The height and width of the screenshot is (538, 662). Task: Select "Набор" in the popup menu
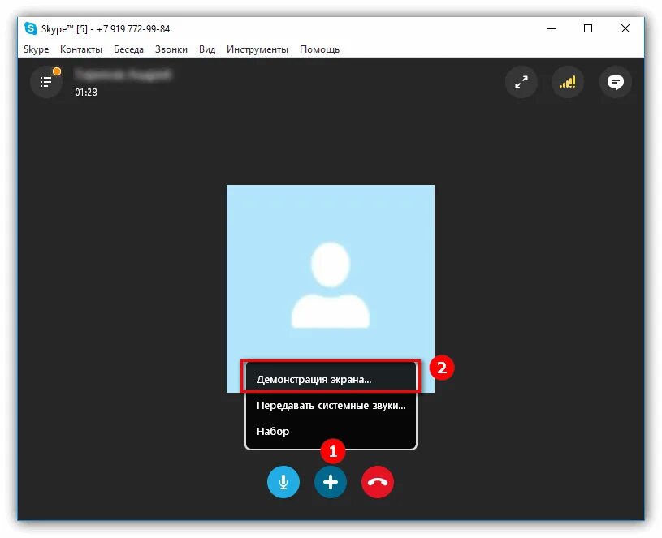(331, 432)
